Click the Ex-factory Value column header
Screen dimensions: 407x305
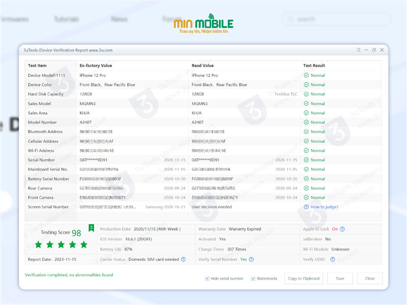[x=96, y=66]
